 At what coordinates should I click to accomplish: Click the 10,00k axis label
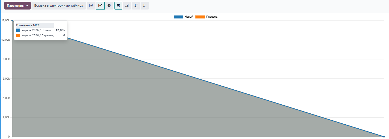(x=6, y=40)
